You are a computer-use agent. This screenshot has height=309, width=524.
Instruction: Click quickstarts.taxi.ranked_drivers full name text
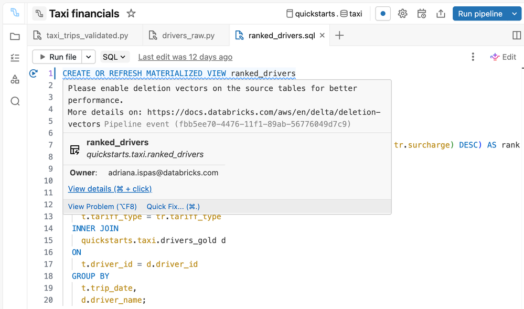pyautogui.click(x=145, y=154)
